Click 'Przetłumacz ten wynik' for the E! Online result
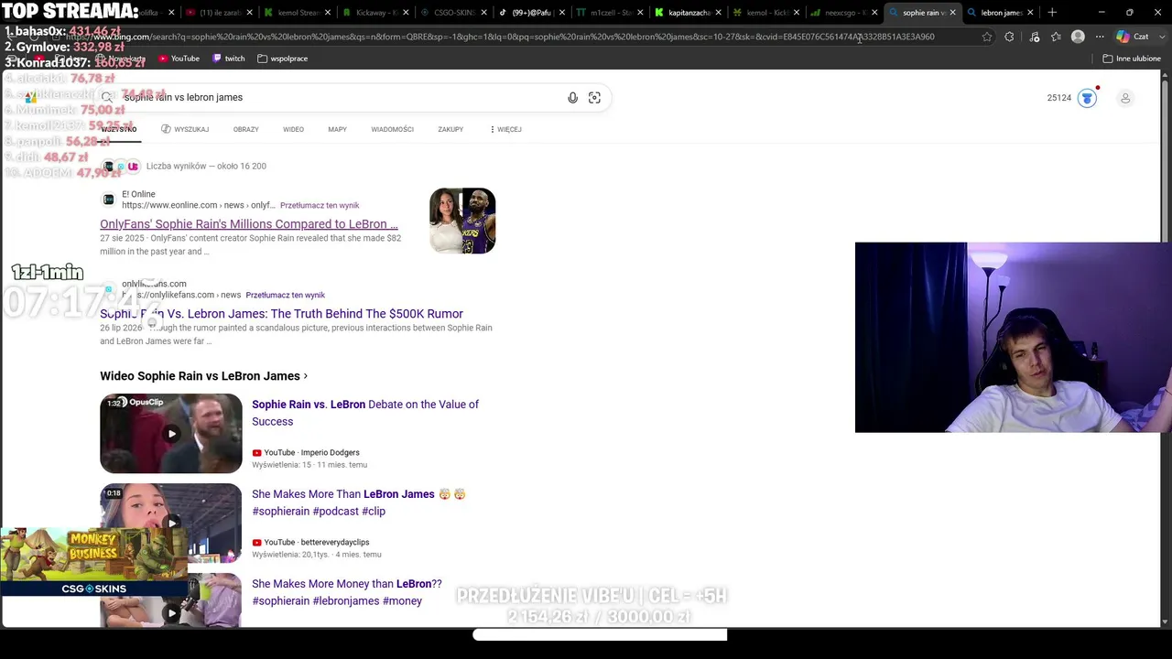Screen dimensions: 1172x659 tap(320, 206)
